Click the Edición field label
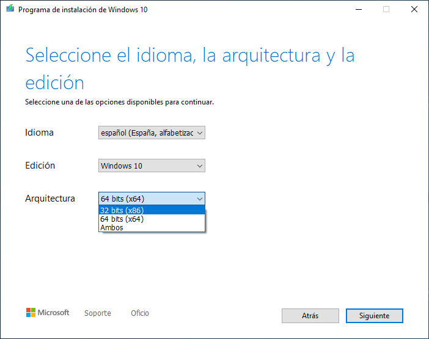 tap(40, 166)
